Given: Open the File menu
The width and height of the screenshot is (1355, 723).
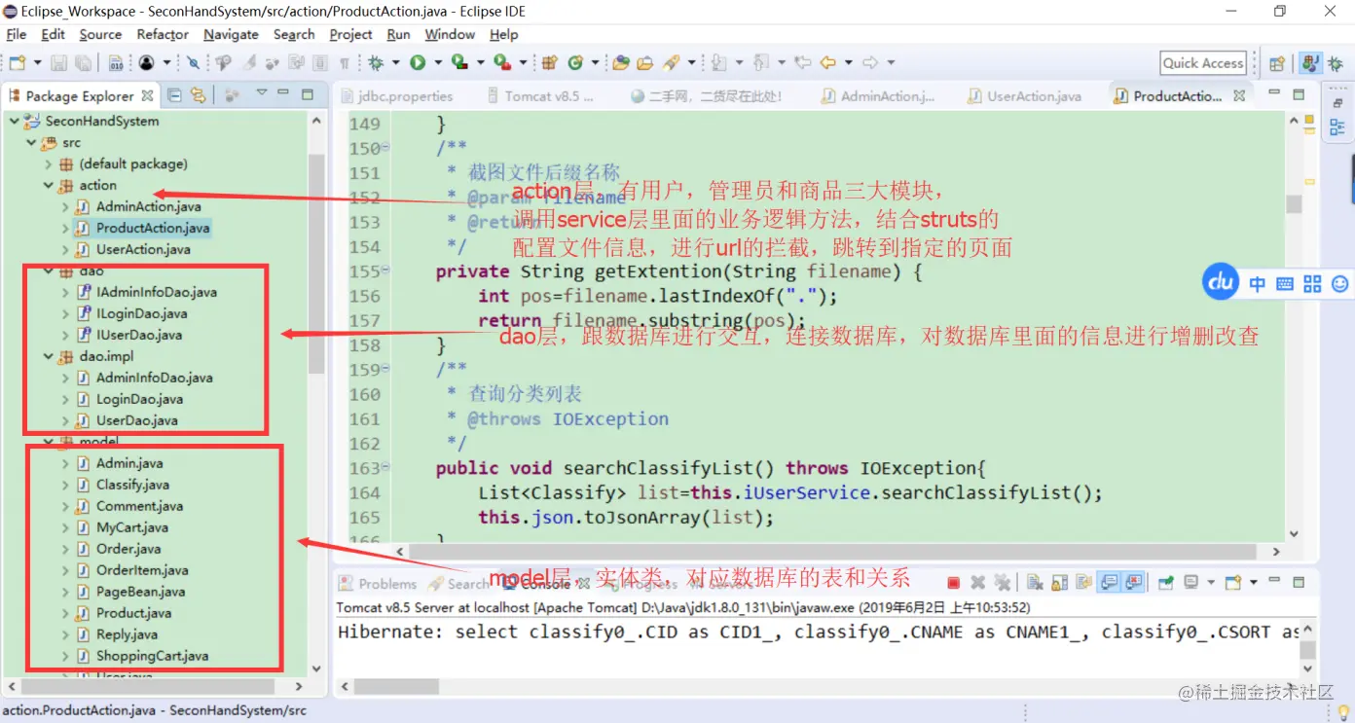Looking at the screenshot, I should click(x=17, y=34).
